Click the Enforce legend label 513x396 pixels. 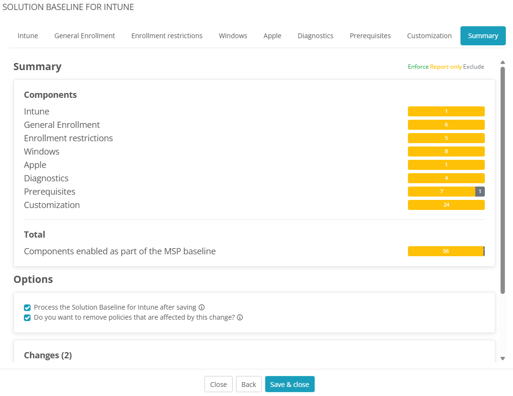[x=418, y=67]
